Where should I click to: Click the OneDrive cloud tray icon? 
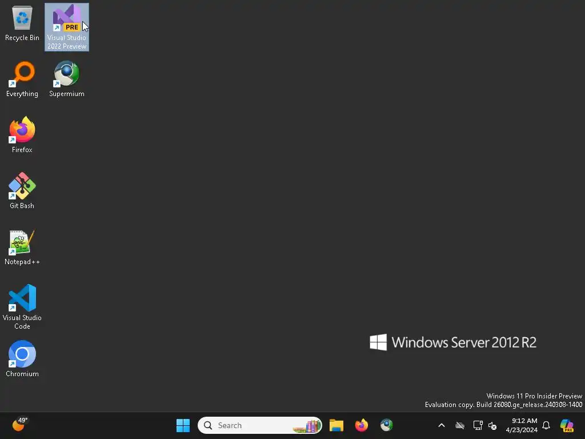click(x=460, y=425)
